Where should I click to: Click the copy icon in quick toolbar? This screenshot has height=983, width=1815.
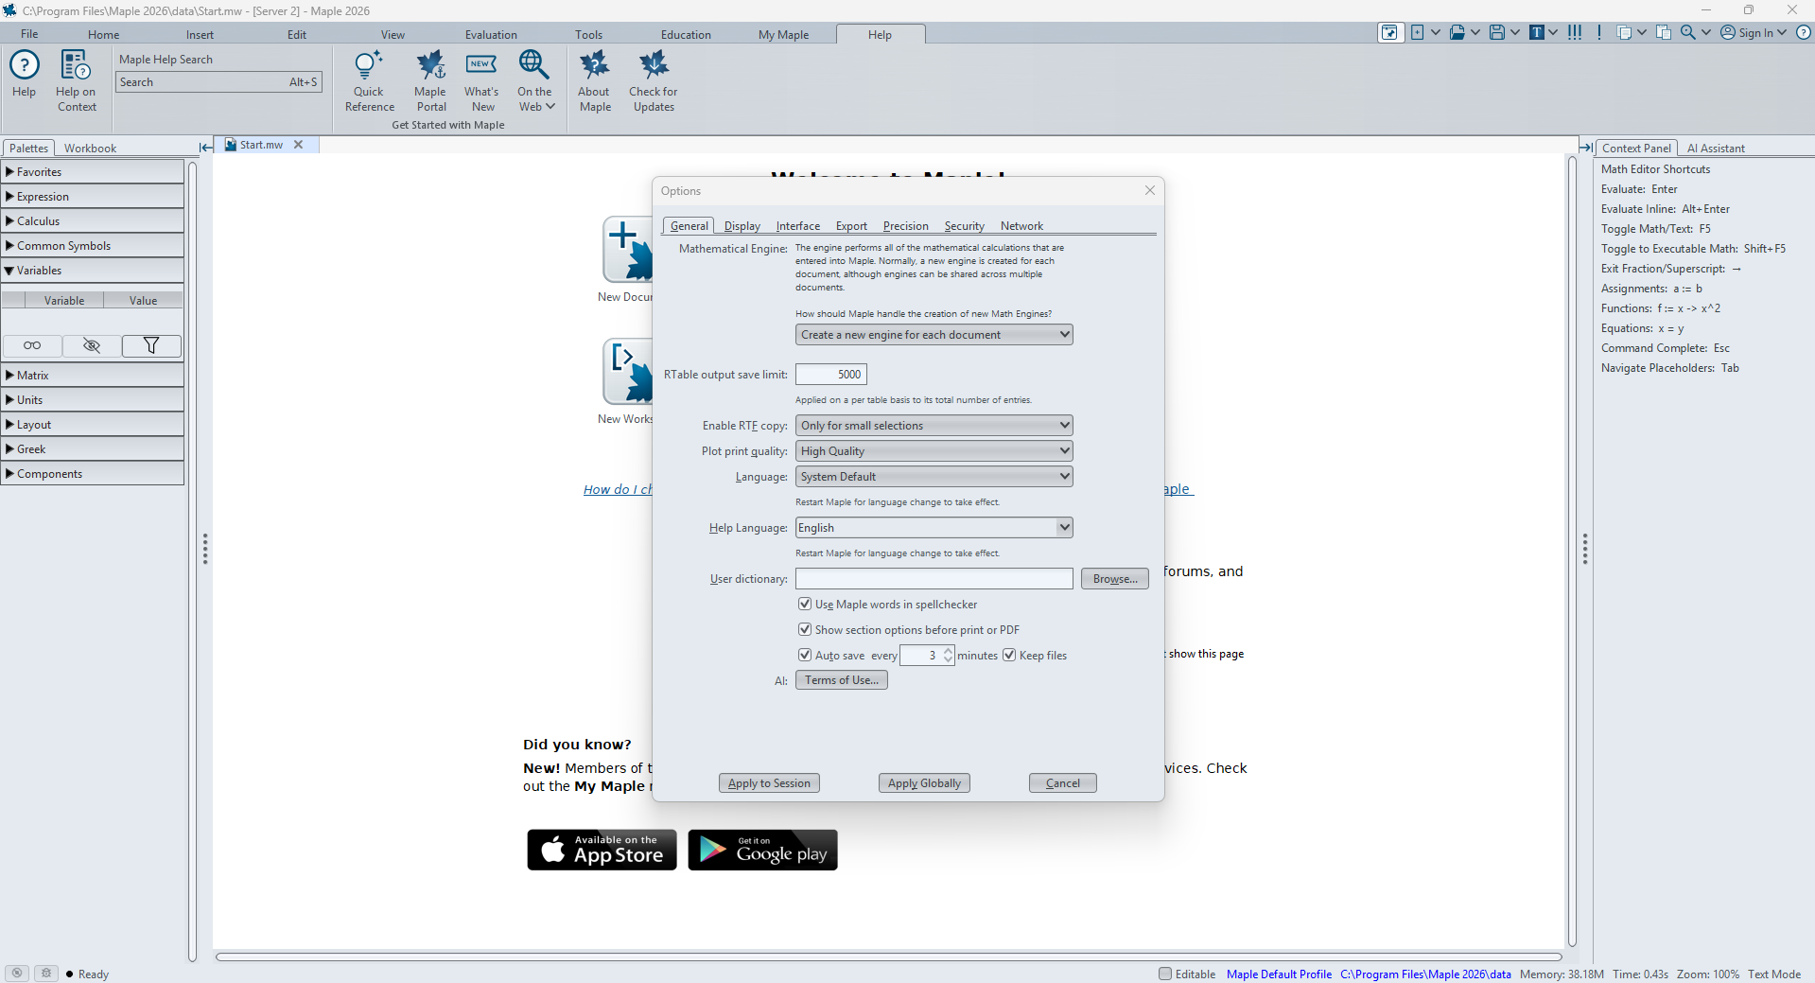1624,33
